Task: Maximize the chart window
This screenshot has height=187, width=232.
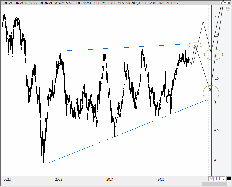Action: [x=225, y=3]
